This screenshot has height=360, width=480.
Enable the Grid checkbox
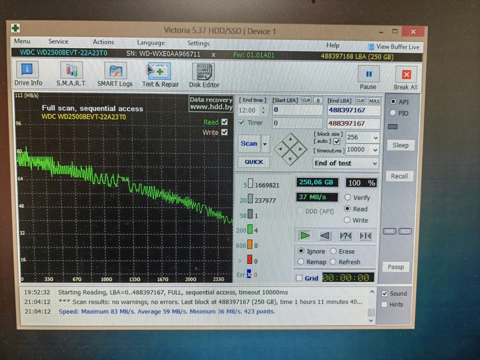point(299,278)
